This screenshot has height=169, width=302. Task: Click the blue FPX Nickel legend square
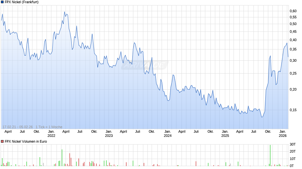(2, 2)
